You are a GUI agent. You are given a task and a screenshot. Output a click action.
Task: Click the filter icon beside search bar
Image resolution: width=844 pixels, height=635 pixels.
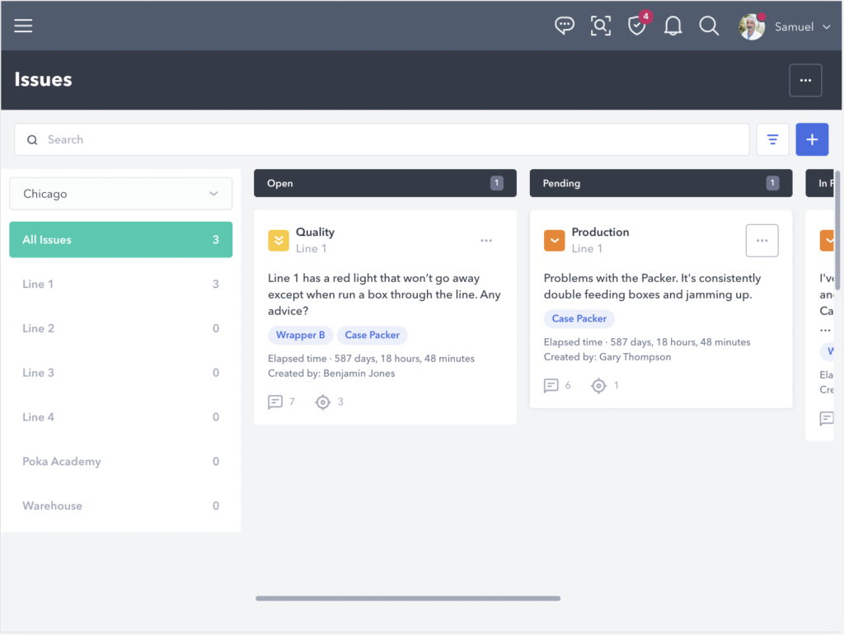click(772, 139)
